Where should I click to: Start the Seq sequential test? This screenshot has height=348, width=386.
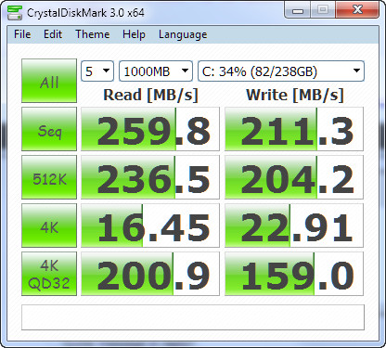(x=49, y=129)
